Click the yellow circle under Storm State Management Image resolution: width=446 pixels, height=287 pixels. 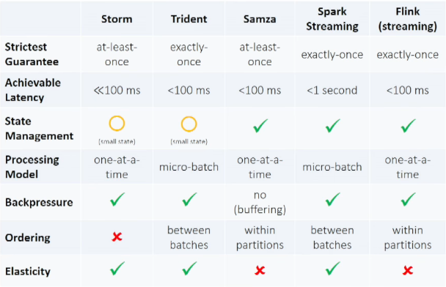[117, 124]
